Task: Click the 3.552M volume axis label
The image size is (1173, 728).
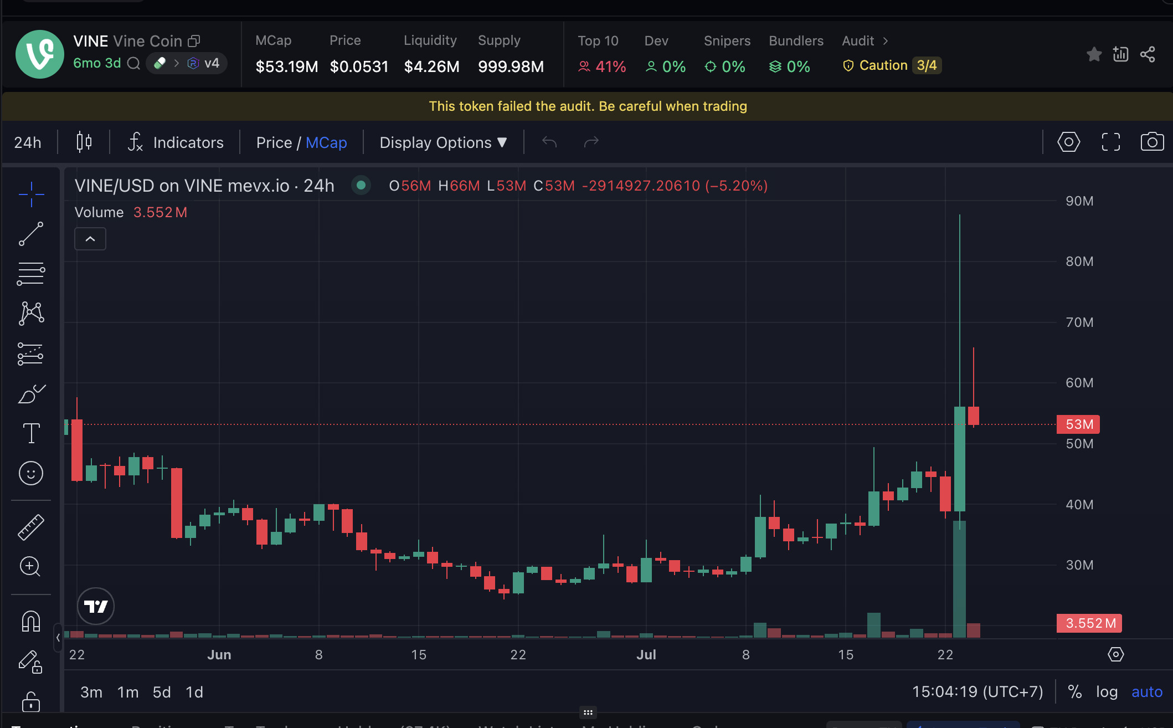Action: pos(1089,623)
